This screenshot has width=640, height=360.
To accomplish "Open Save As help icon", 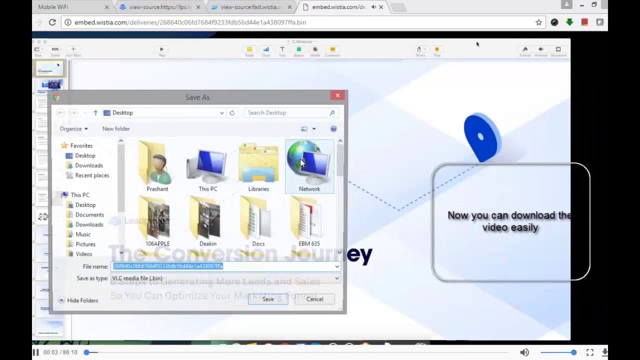I will click(333, 129).
